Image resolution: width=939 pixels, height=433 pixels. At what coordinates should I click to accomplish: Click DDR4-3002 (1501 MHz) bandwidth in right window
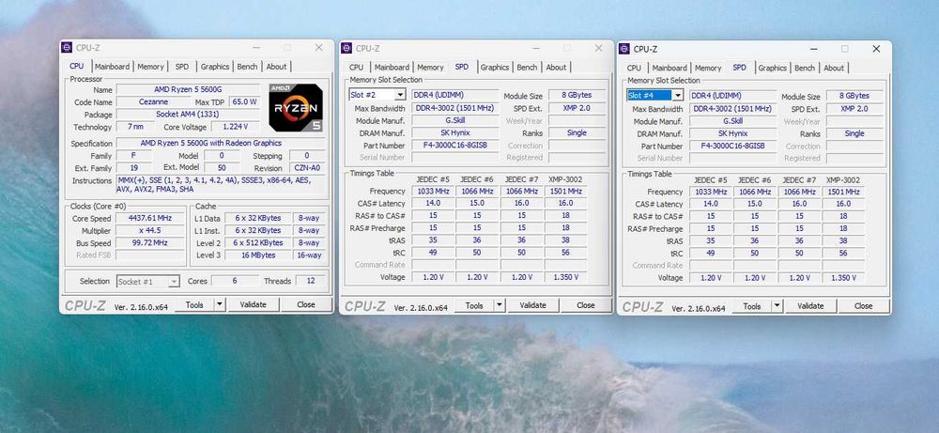pyautogui.click(x=733, y=108)
